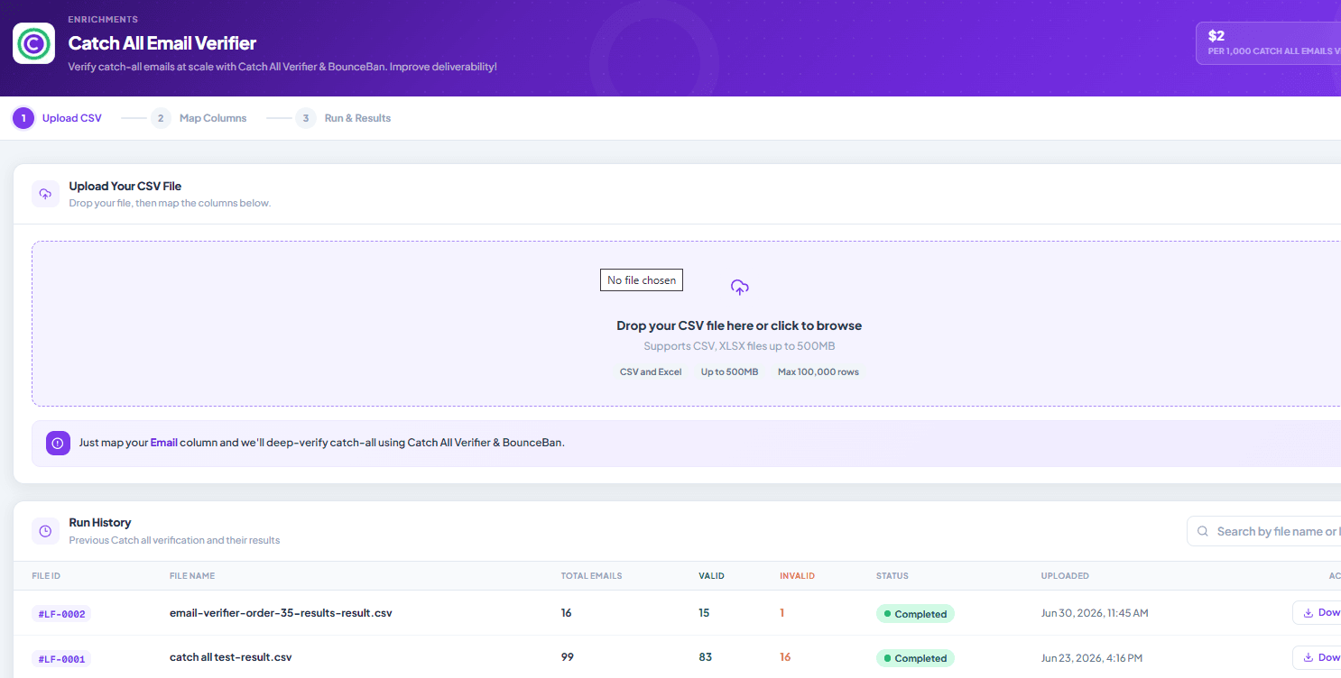Screen dimensions: 1341x678
Task: Click the clock icon beside Run History
Action: click(x=46, y=531)
